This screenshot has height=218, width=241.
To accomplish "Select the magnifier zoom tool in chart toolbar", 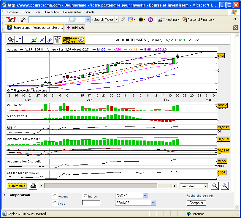I will click(11, 40).
